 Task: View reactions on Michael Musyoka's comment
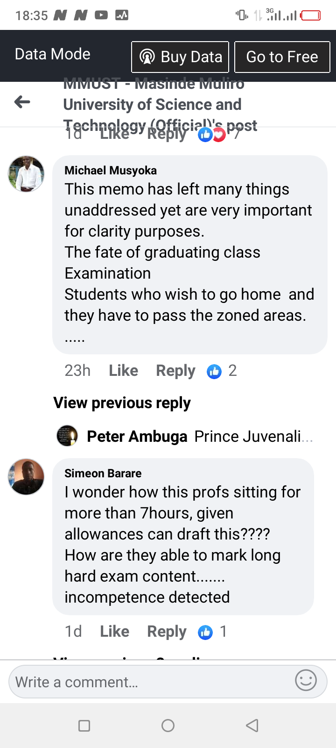pos(222,371)
